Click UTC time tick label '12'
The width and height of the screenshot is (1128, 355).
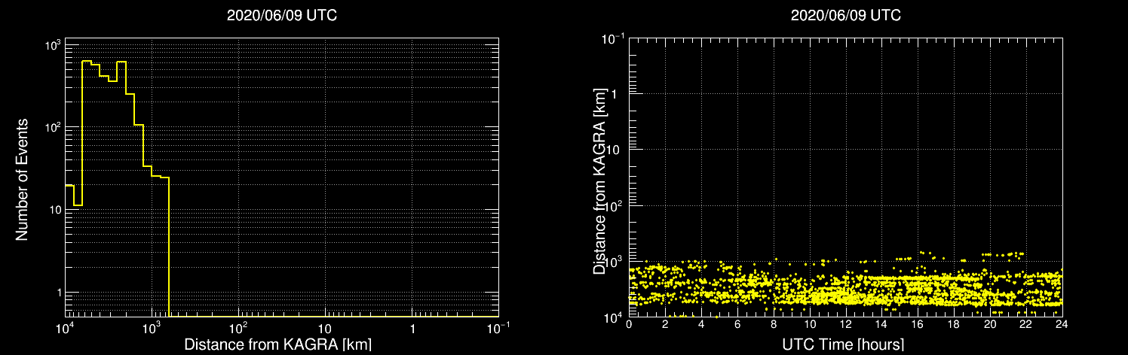(845, 325)
